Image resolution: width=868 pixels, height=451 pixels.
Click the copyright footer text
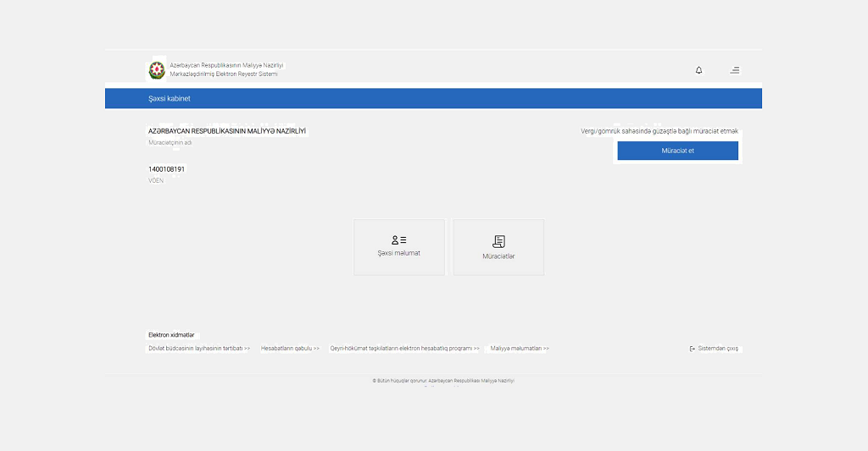(443, 381)
